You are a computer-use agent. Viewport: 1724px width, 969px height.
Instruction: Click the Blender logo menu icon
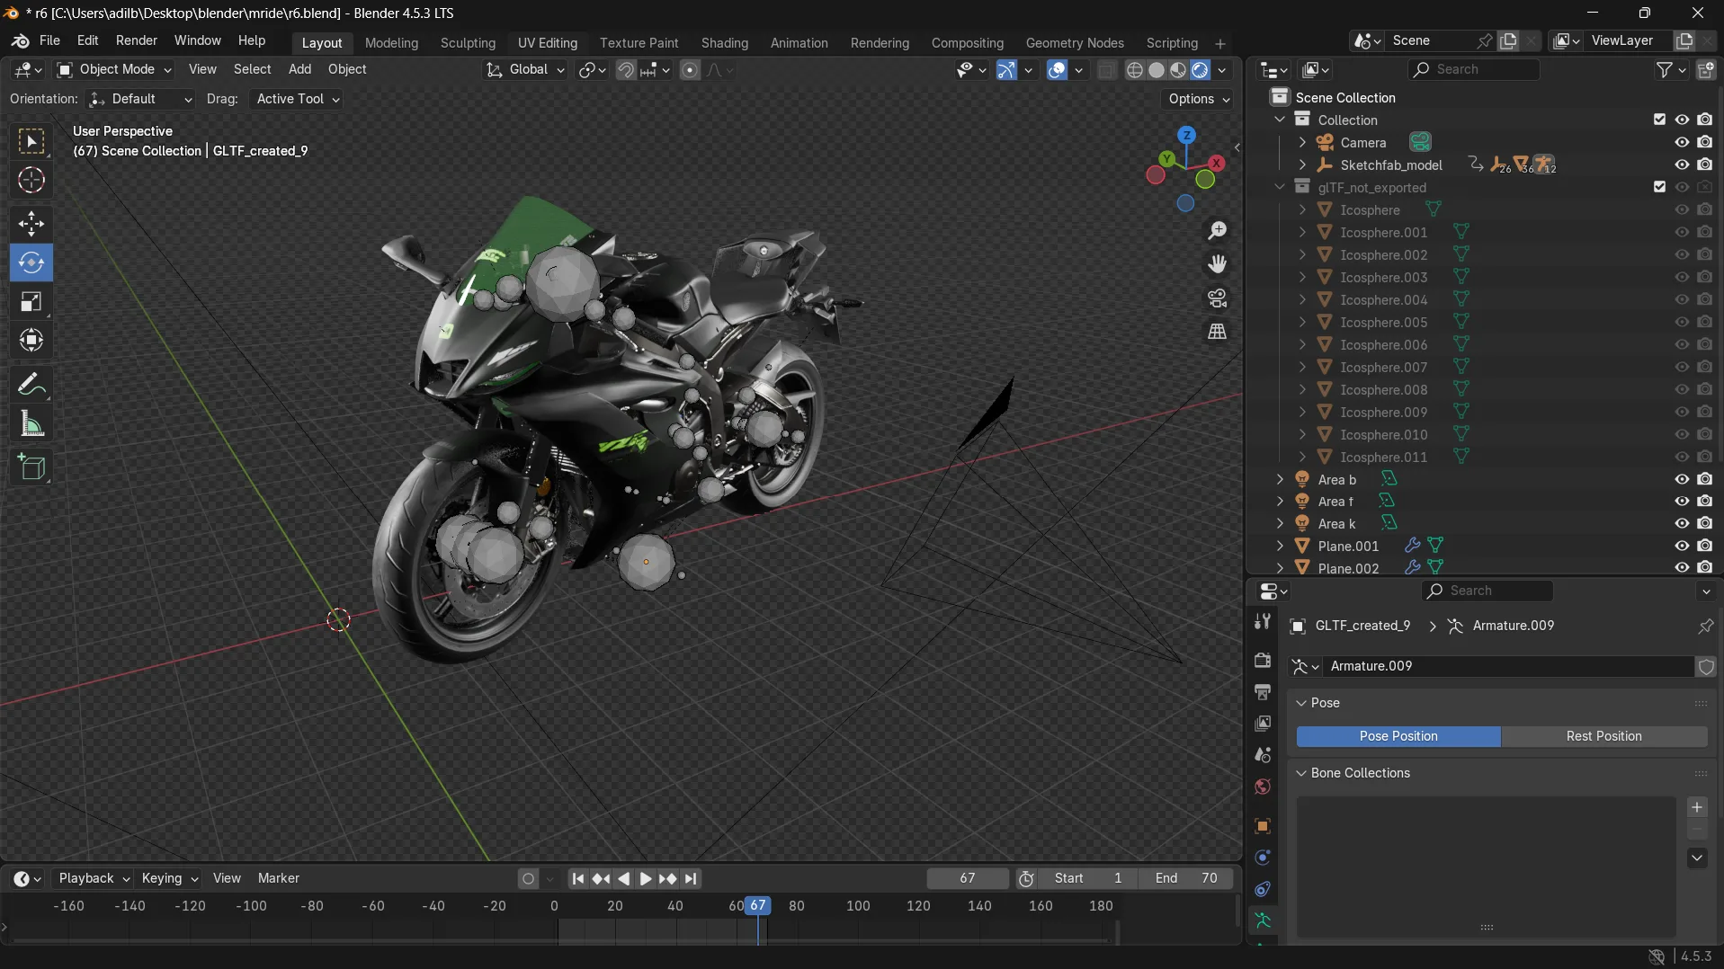pos(20,41)
